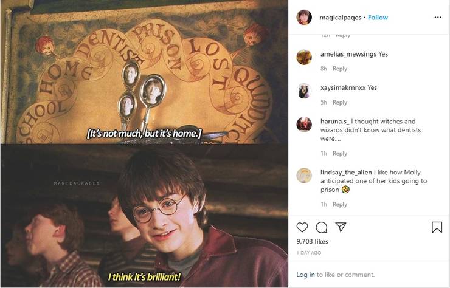Open the magicalpaqes username link
Viewport: 450px width, 288px height.
341,18
